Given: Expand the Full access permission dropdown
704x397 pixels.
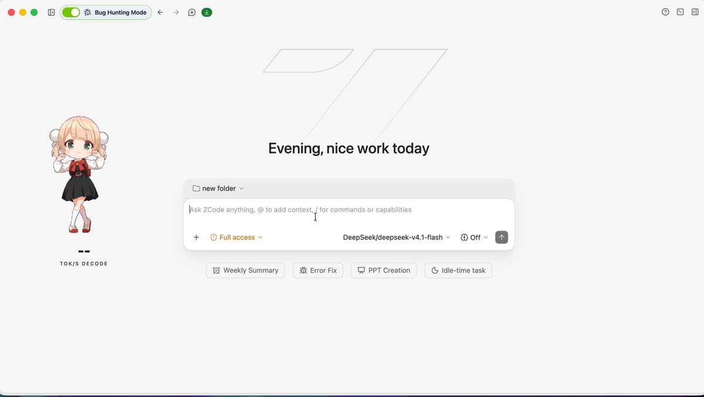Looking at the screenshot, I should click(x=236, y=237).
